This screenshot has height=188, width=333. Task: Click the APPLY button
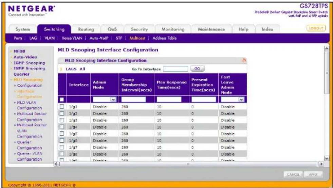click(x=313, y=174)
